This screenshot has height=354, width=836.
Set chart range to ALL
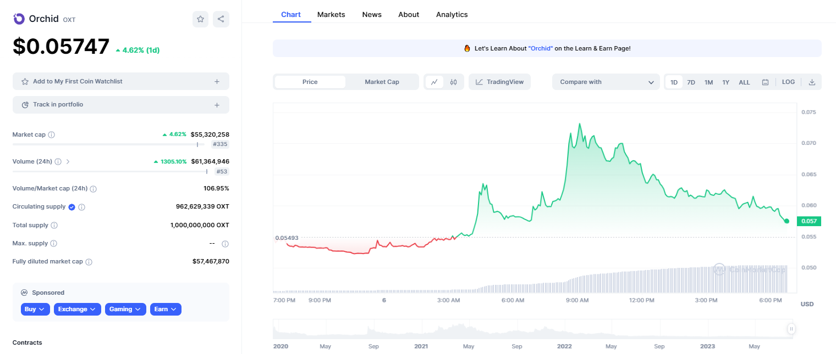point(744,82)
